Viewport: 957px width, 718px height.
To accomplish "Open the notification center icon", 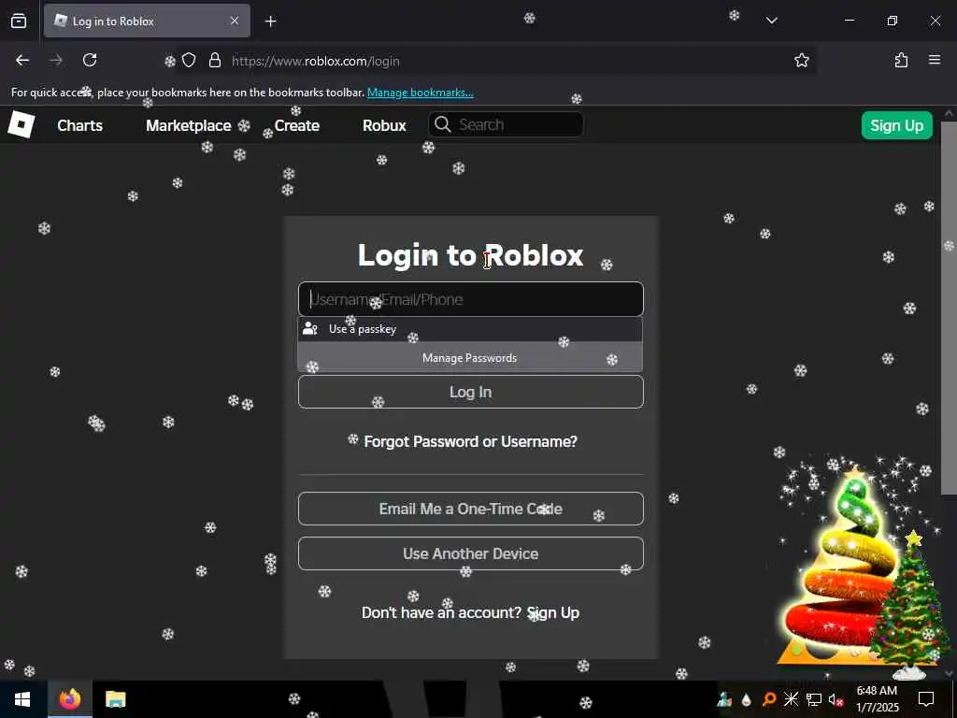I will (x=926, y=699).
